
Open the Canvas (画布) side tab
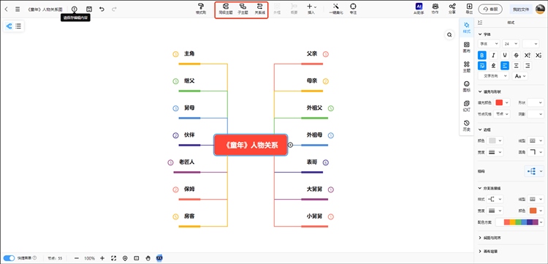[466, 48]
